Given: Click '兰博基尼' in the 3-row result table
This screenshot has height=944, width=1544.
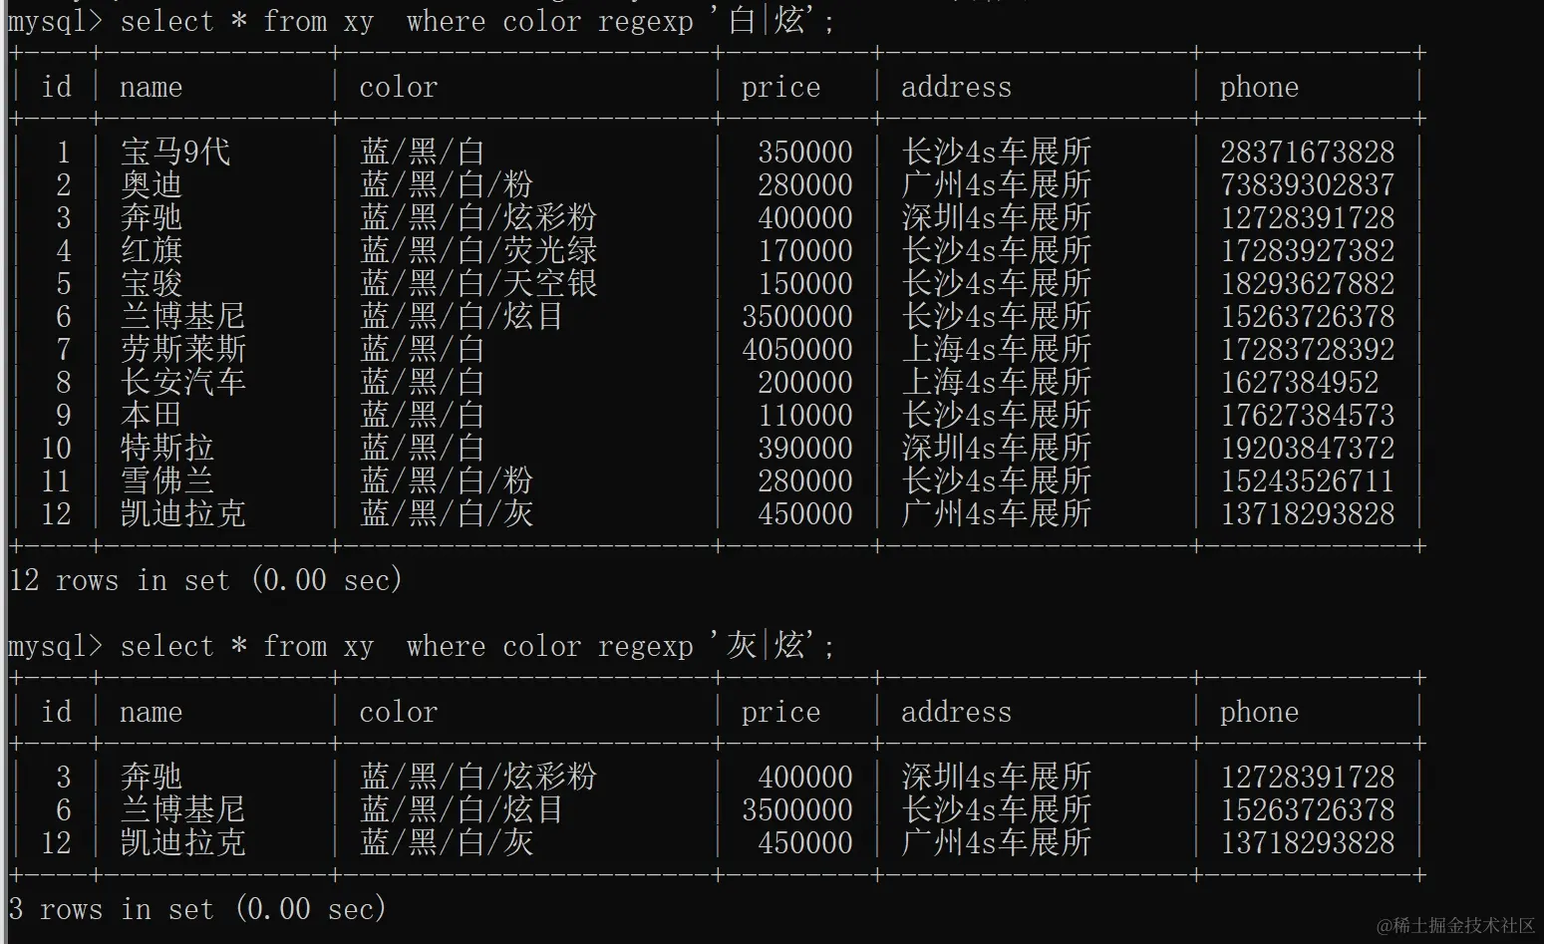Looking at the screenshot, I should 183,809.
